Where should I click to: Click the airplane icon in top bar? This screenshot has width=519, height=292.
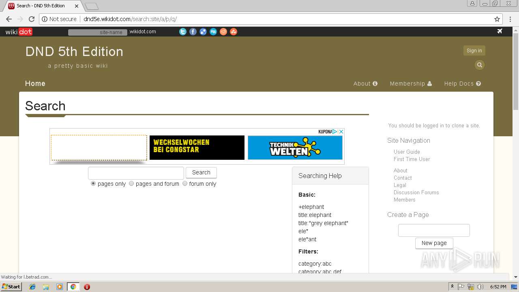pyautogui.click(x=500, y=31)
